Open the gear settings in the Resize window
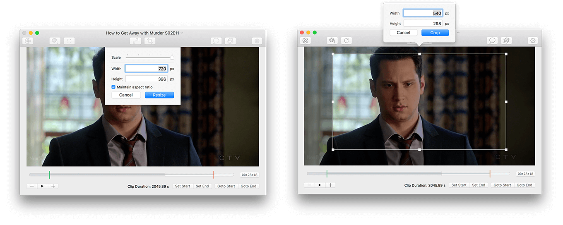Image resolution: width=563 pixels, height=225 pixels. (x=257, y=41)
